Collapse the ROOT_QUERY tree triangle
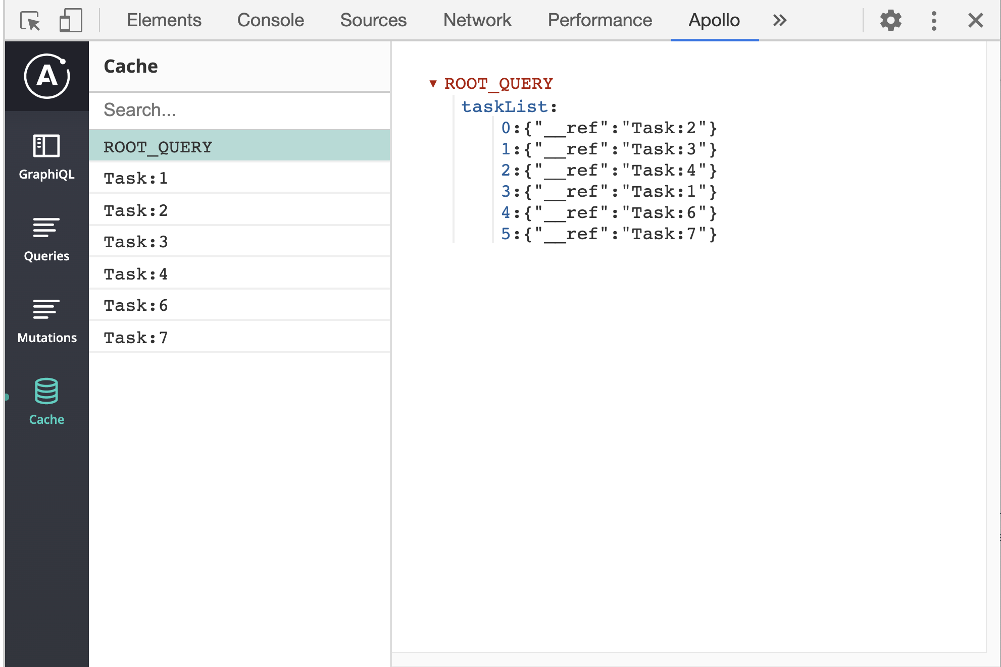 pos(433,84)
